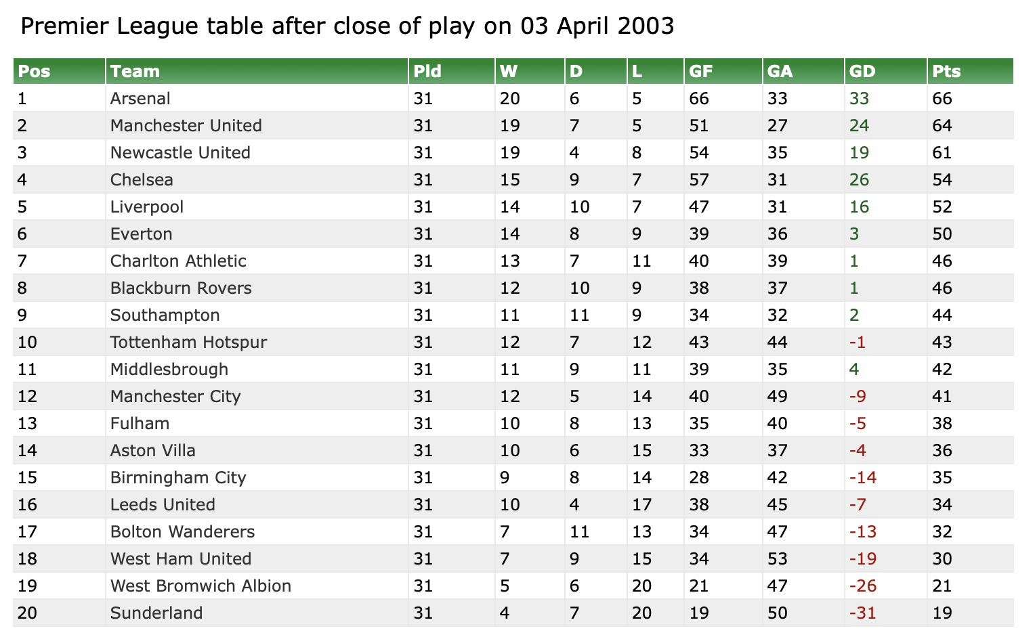Click the GA column header
Screen dimensions: 1035x639
tap(780, 71)
